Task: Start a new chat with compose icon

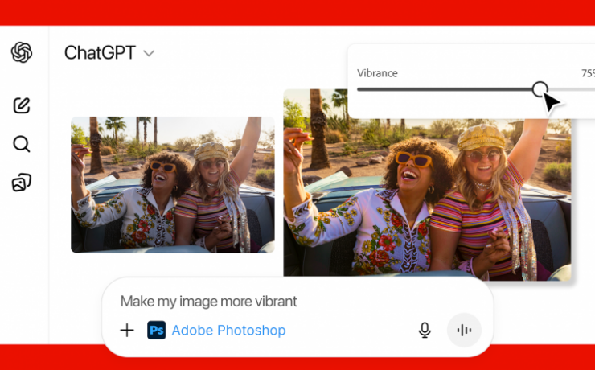Action: [22, 105]
